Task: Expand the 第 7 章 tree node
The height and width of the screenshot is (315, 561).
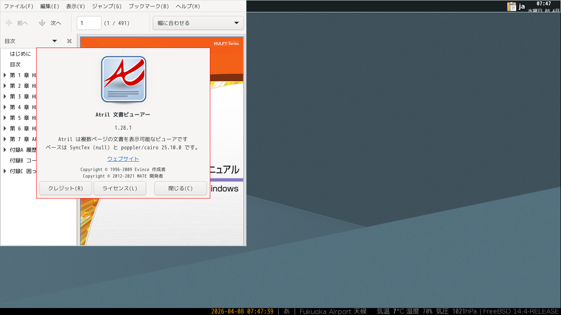Action: (x=5, y=139)
